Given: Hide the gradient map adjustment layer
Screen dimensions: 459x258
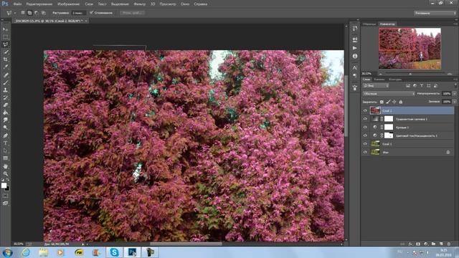Looking at the screenshot, I should [x=365, y=119].
